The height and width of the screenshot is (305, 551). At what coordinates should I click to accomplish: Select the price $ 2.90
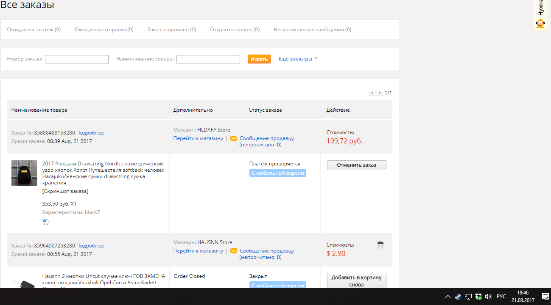pos(336,254)
